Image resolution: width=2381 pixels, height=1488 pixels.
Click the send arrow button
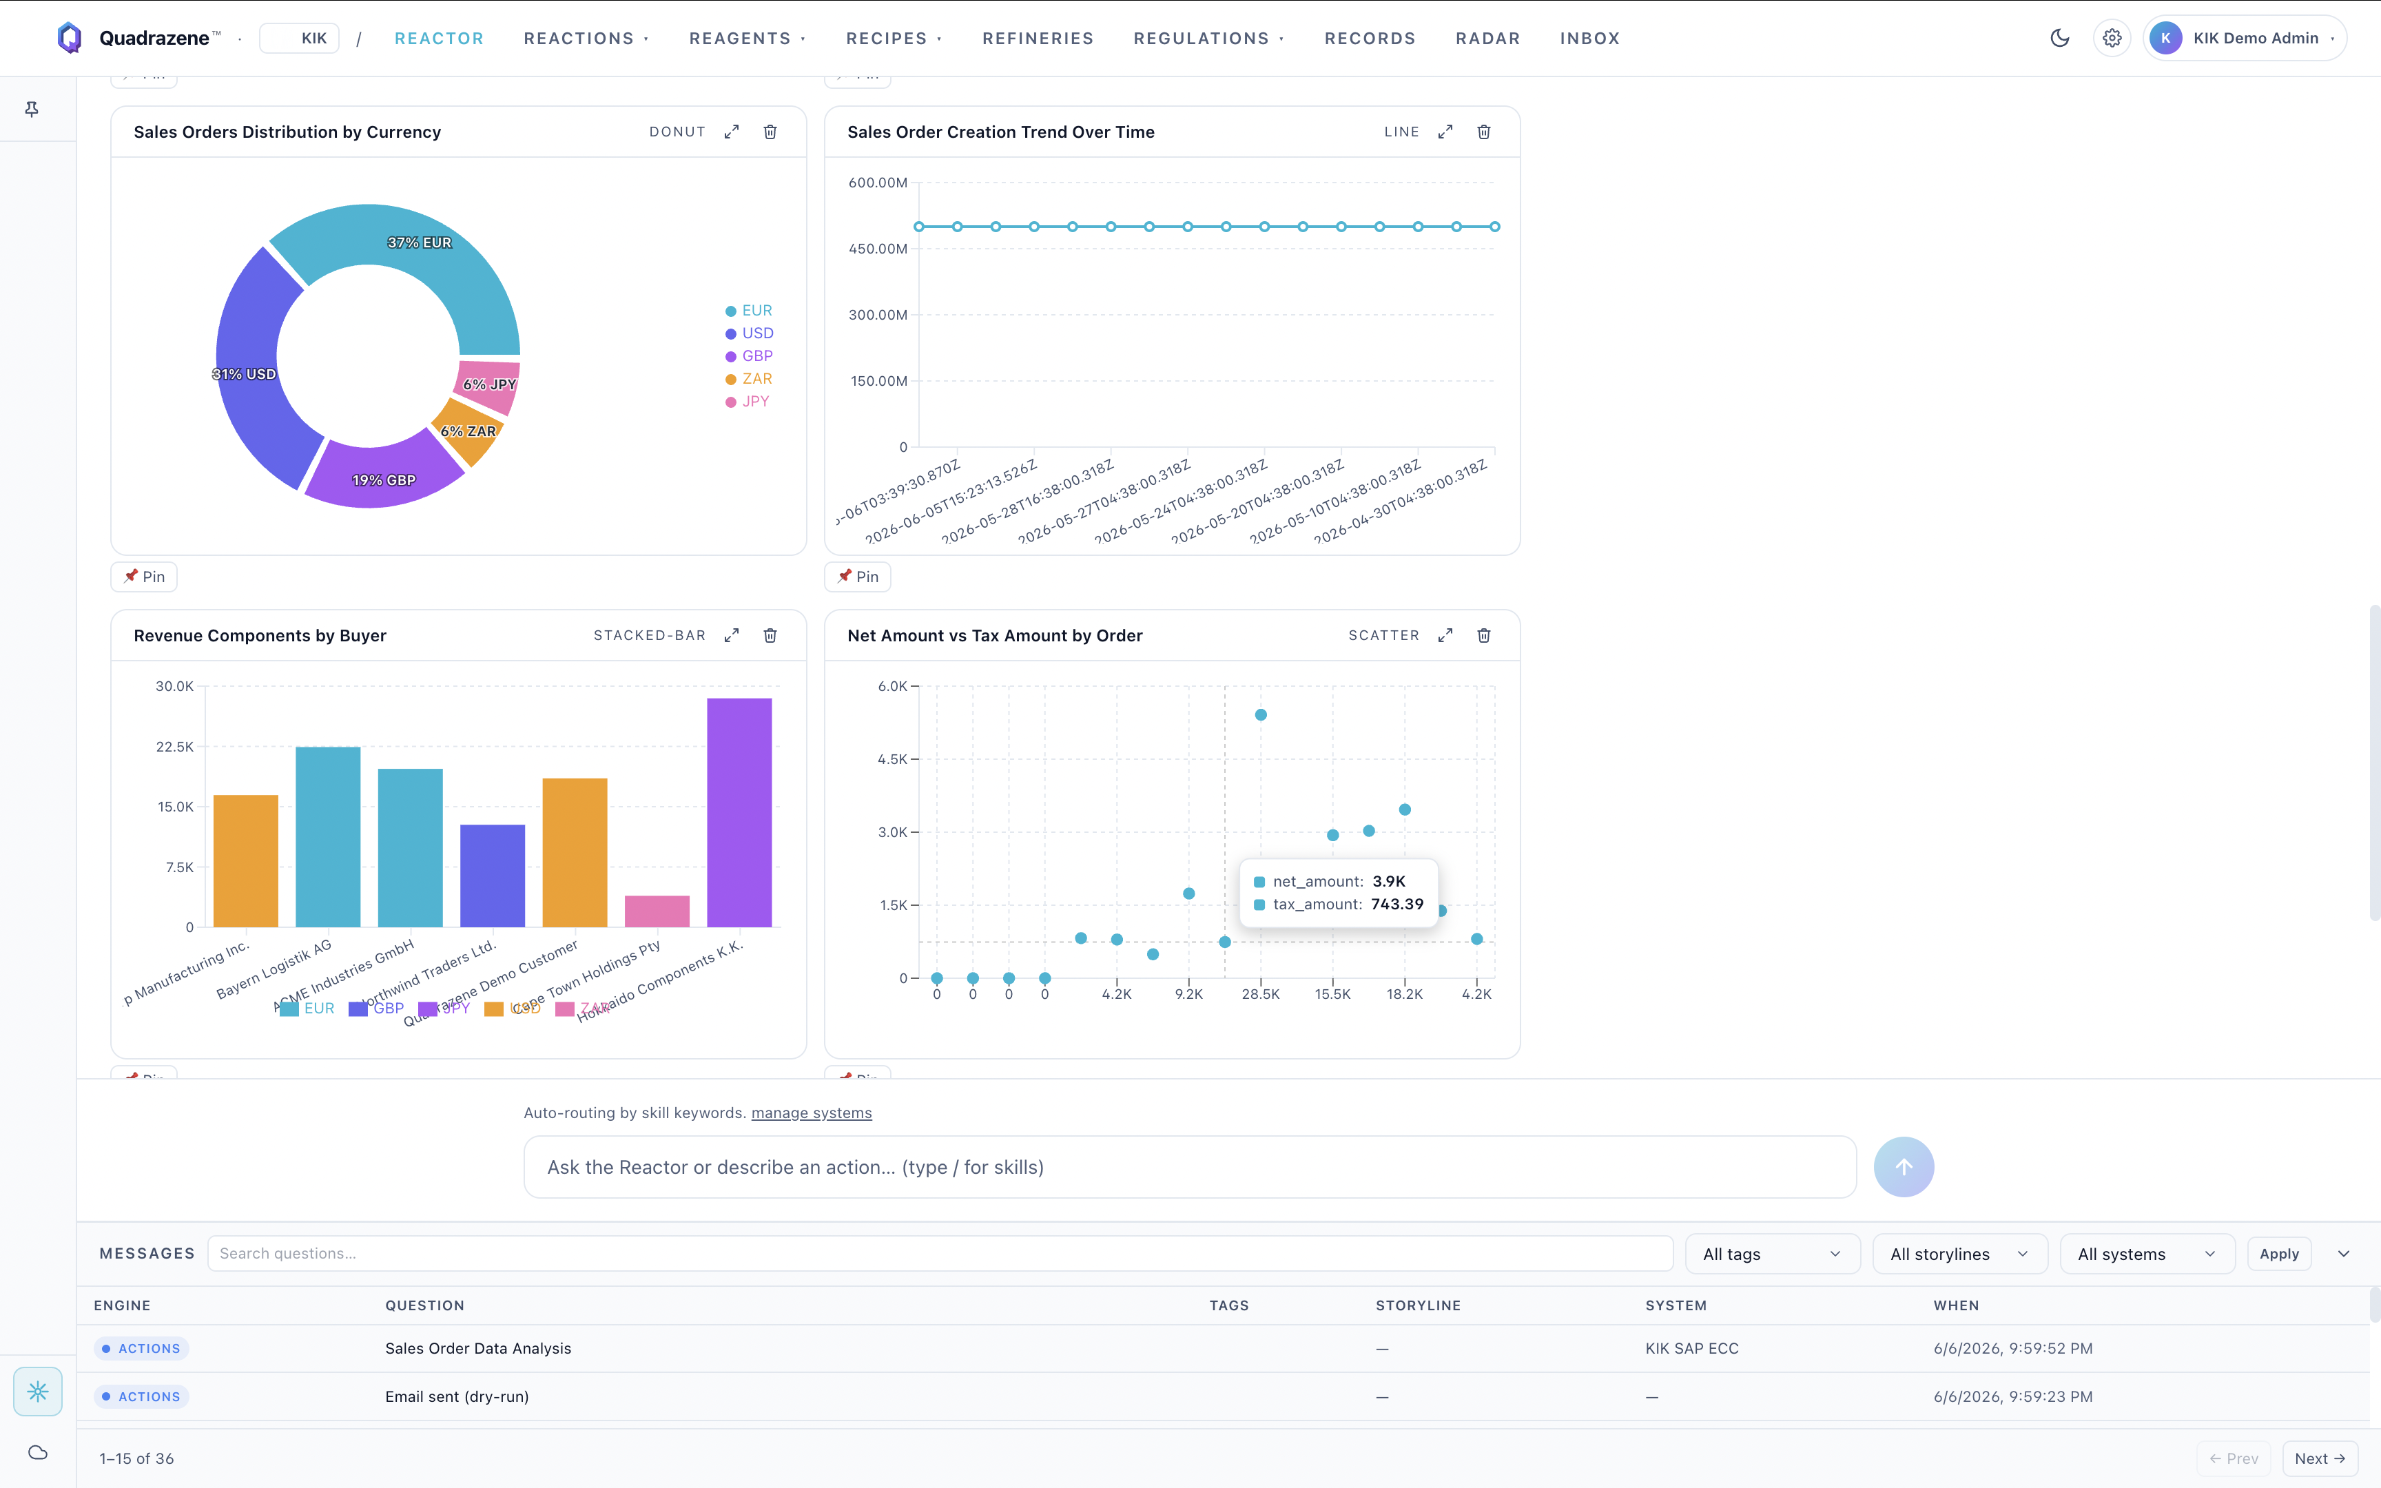1904,1167
